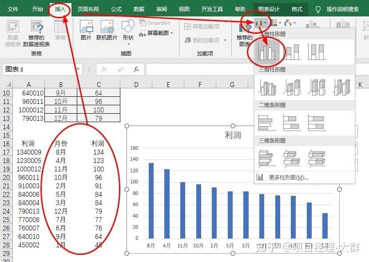Open the 审阅 ribbon tab
This screenshot has height=262, width=369.
coord(162,9)
